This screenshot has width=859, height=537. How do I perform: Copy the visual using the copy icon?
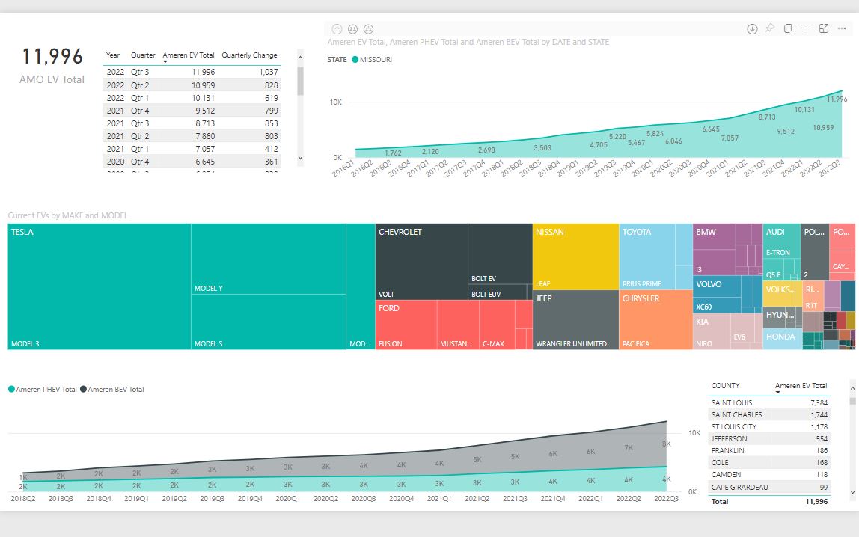coord(788,28)
